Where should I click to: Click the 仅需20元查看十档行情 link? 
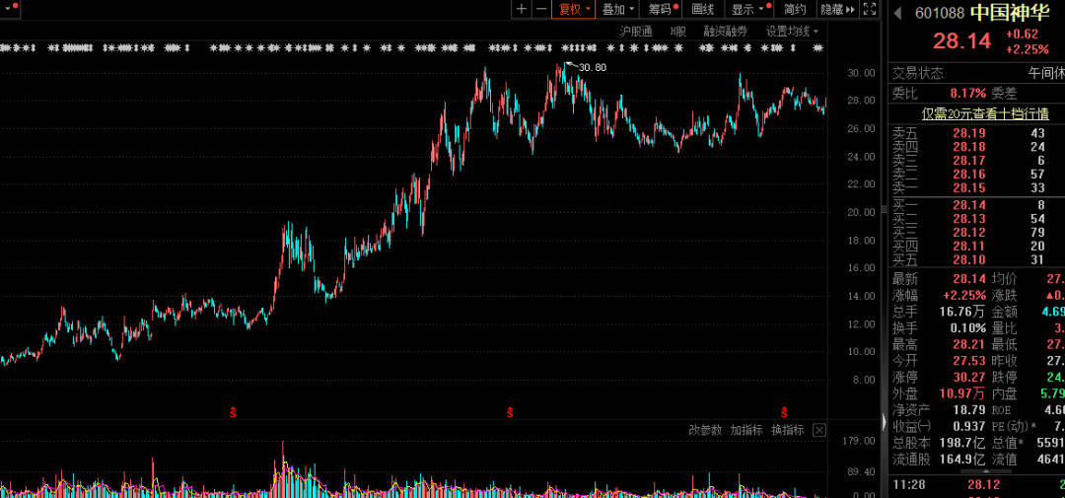tap(971, 113)
